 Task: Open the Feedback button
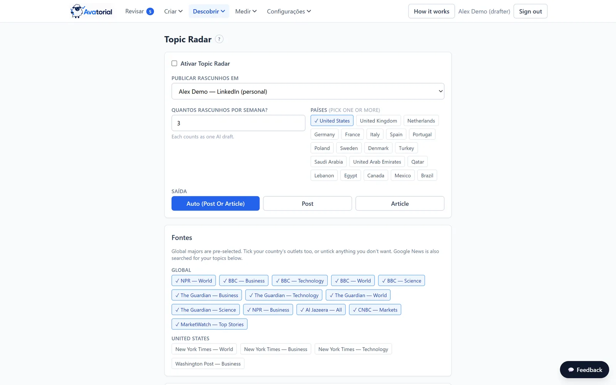click(x=584, y=370)
